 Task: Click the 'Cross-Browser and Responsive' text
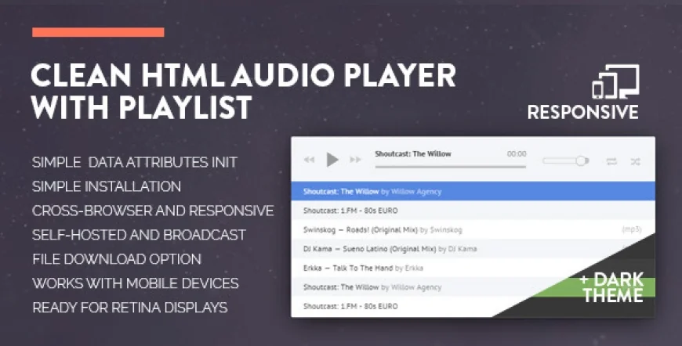click(153, 211)
